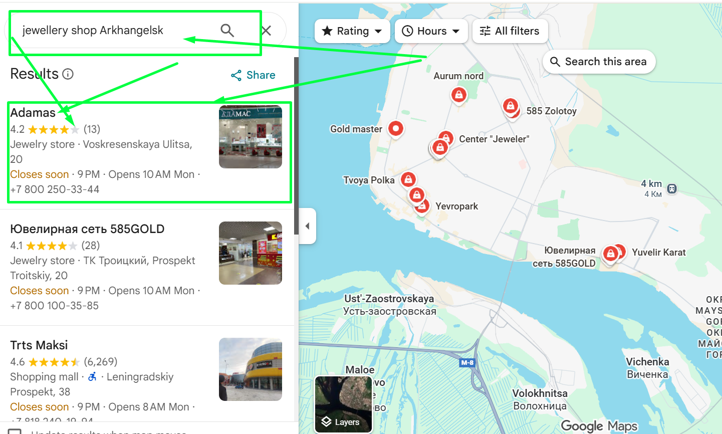Viewport: 722px width, 434px height.
Task: Open the Hours filter dropdown
Action: coord(431,31)
